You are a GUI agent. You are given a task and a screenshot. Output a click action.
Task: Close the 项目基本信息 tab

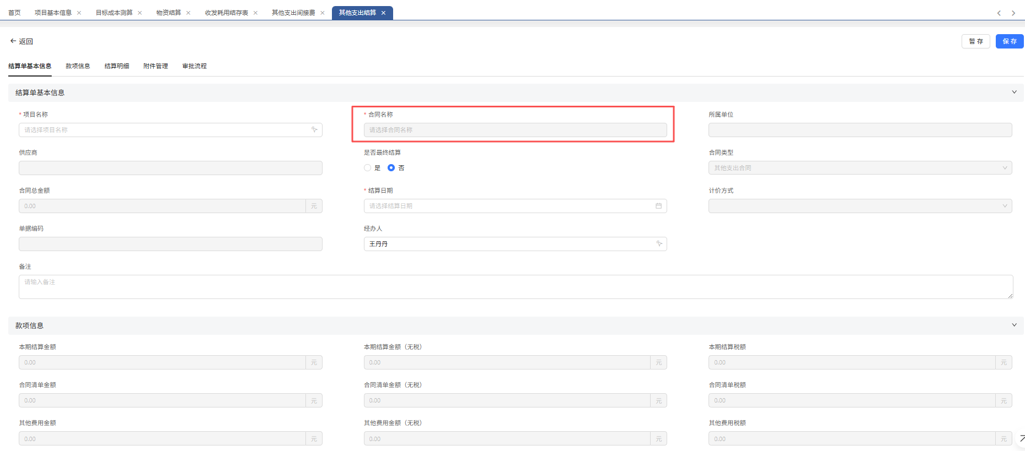[79, 13]
